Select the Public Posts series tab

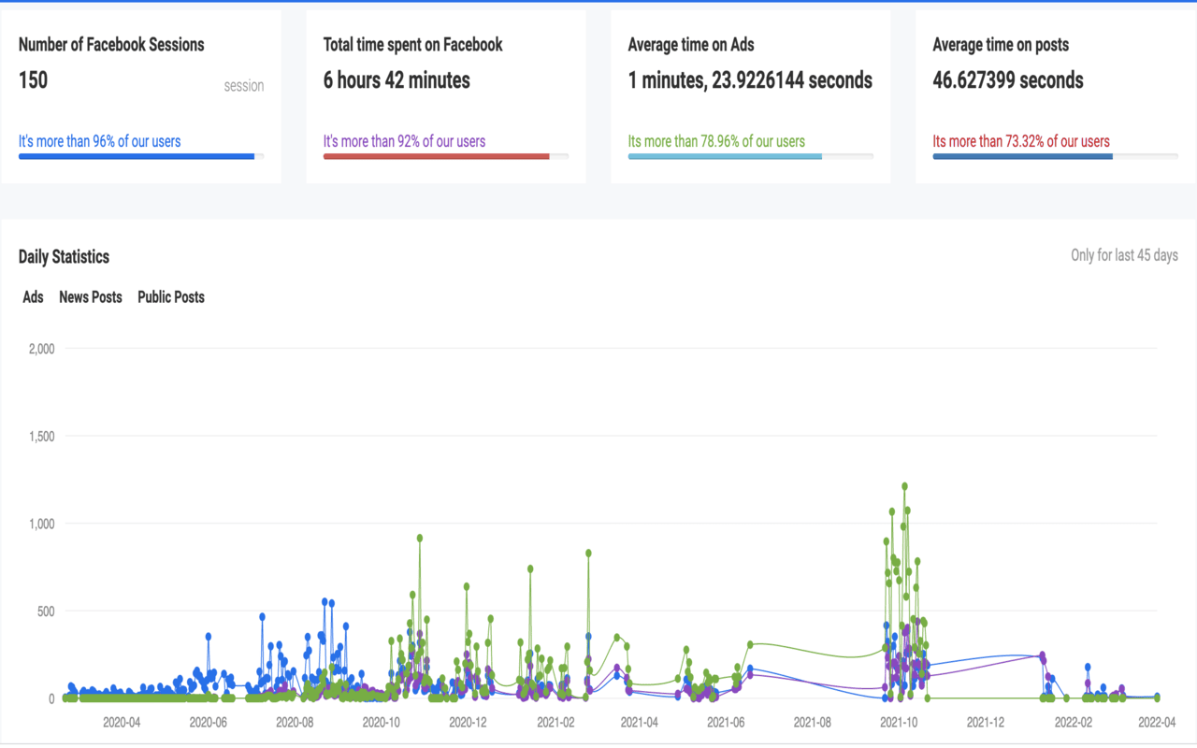point(171,296)
